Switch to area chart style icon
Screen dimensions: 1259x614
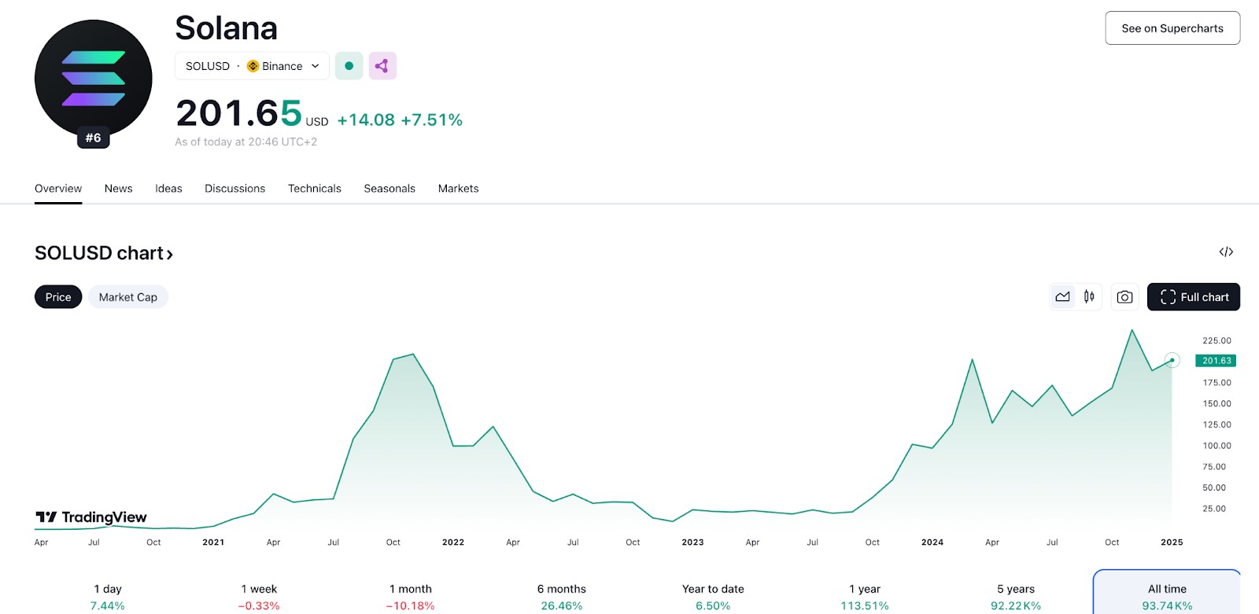(1063, 297)
